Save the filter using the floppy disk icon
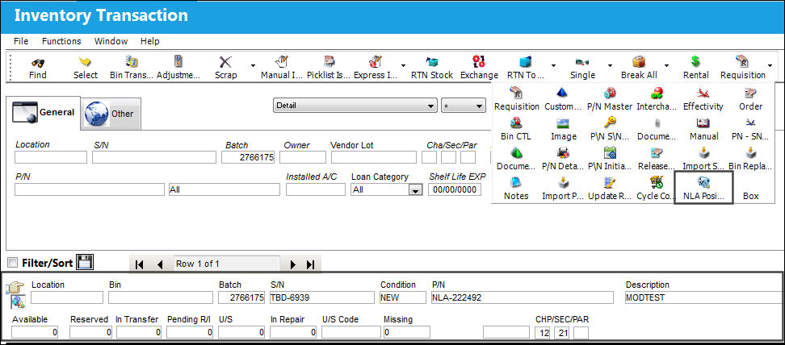 85,263
